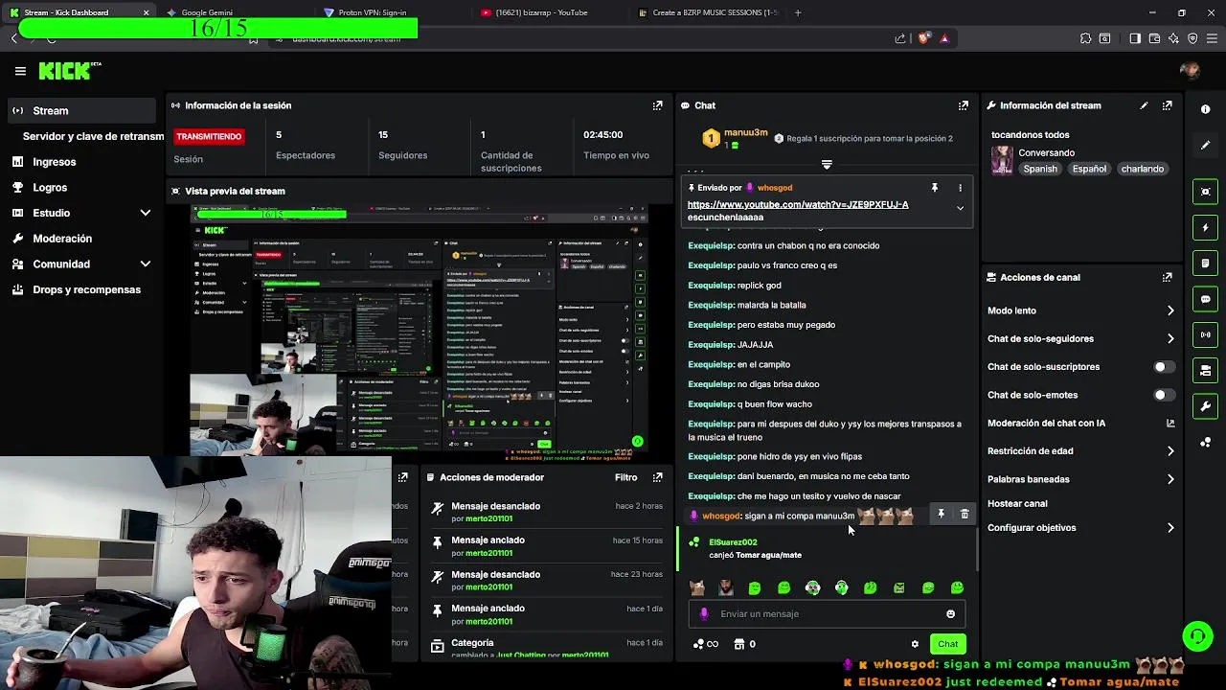The width and height of the screenshot is (1226, 690).
Task: Click the charlando tag chip
Action: click(x=1142, y=169)
